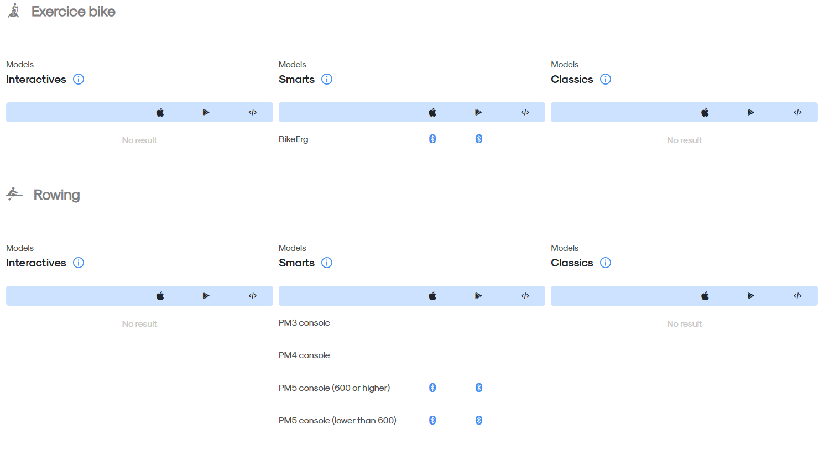Click BikeErg Bluetooth icon under Apple column
This screenshot has height=450, width=829.
pyautogui.click(x=432, y=139)
